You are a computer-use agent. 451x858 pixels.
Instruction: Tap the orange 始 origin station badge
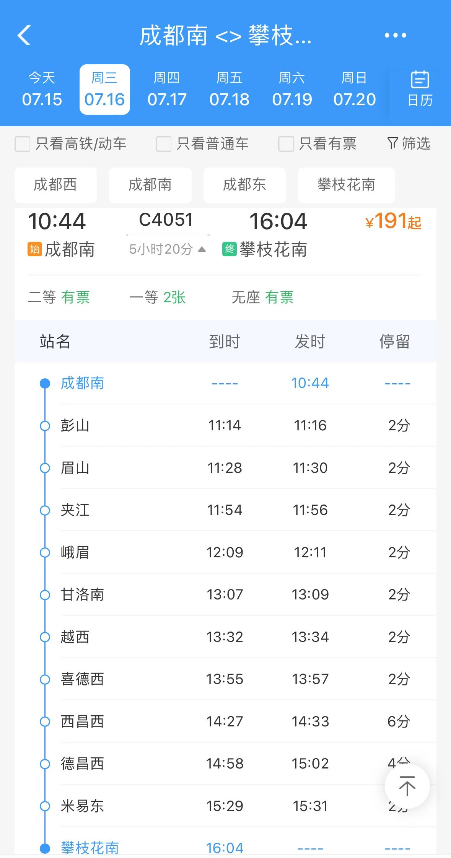click(34, 249)
